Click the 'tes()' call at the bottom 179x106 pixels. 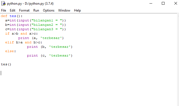(x=6, y=64)
